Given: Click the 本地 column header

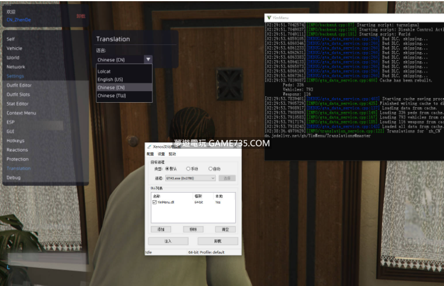Looking at the screenshot, I should (x=219, y=196).
